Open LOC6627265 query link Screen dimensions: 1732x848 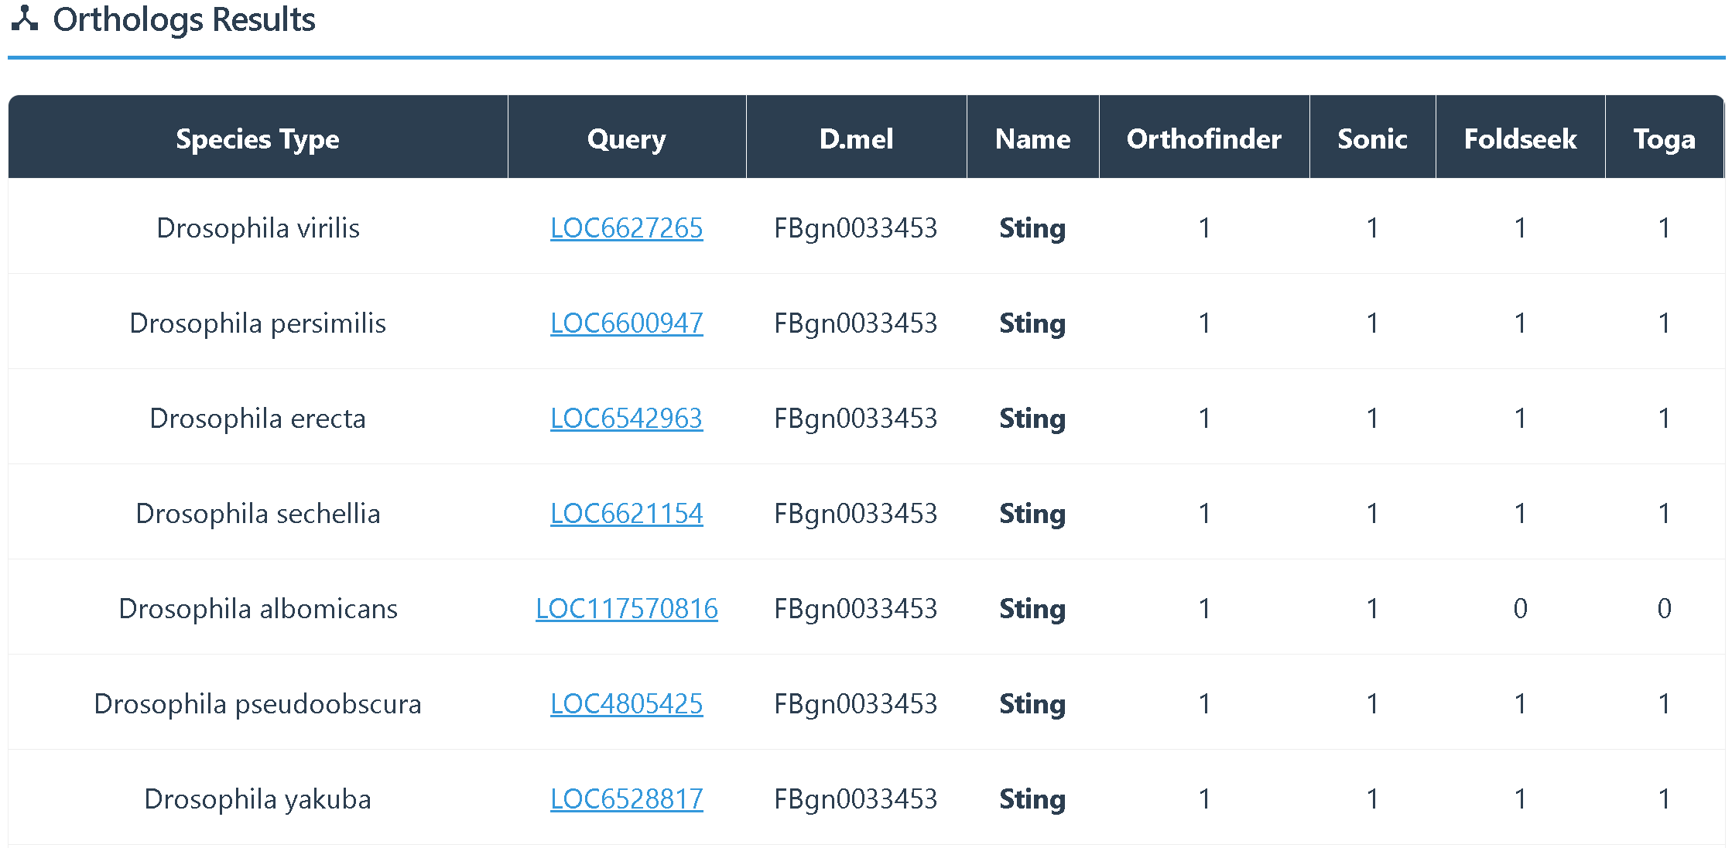pyautogui.click(x=626, y=228)
